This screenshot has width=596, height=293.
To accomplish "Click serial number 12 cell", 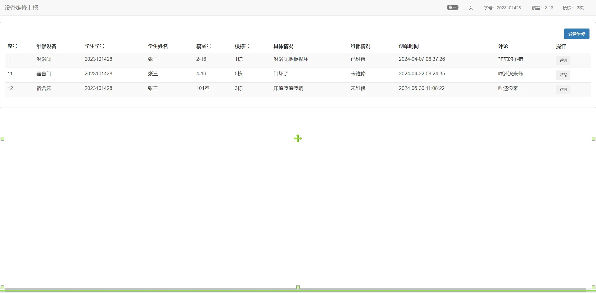I will (x=10, y=88).
